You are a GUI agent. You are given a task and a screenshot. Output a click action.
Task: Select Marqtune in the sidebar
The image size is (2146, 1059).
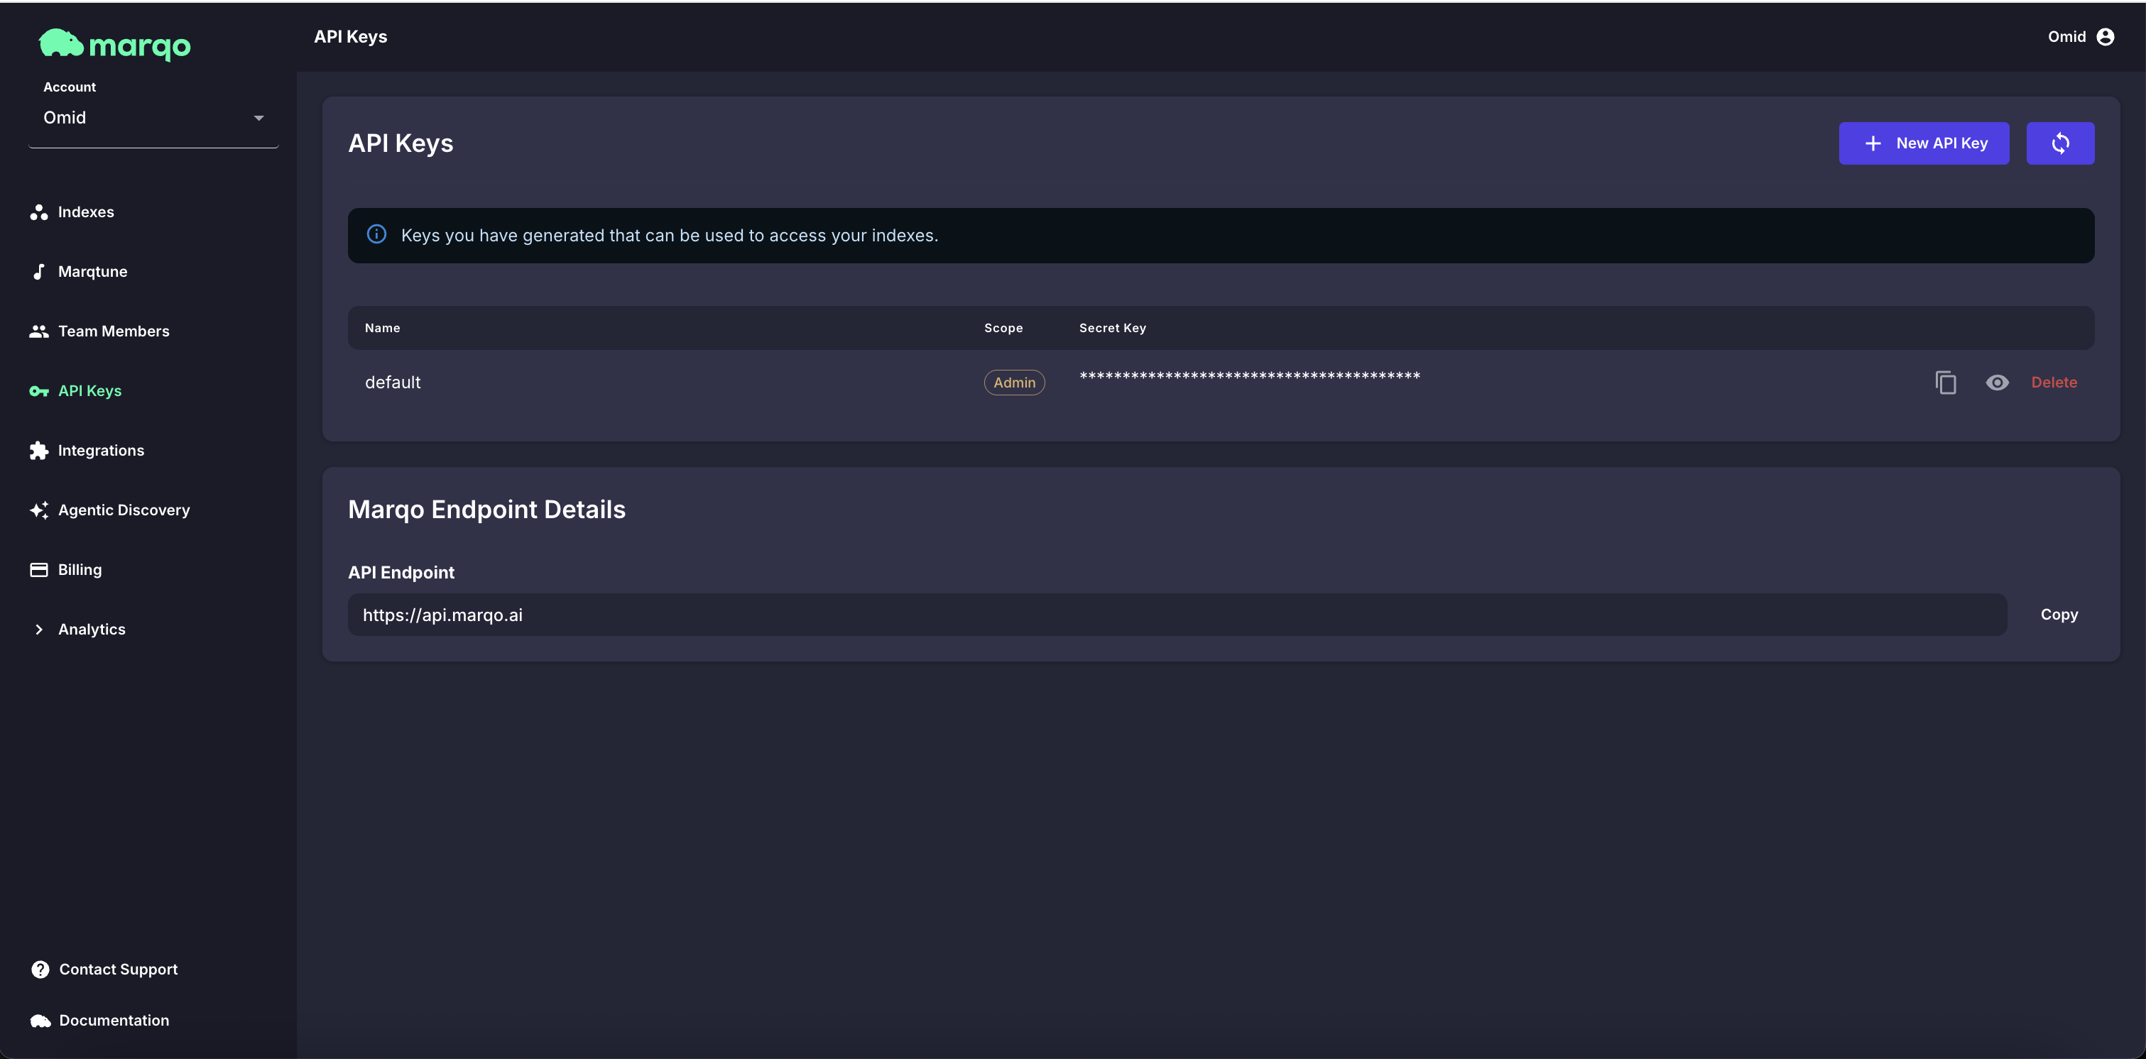pos(92,271)
